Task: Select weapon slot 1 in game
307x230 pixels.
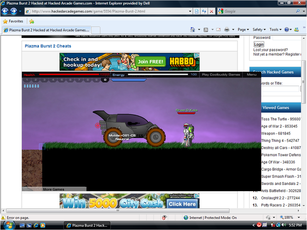Action: (x=27, y=80)
